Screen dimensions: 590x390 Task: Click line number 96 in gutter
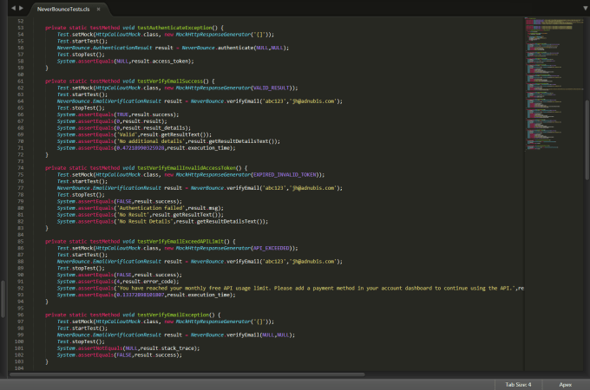pyautogui.click(x=20, y=315)
